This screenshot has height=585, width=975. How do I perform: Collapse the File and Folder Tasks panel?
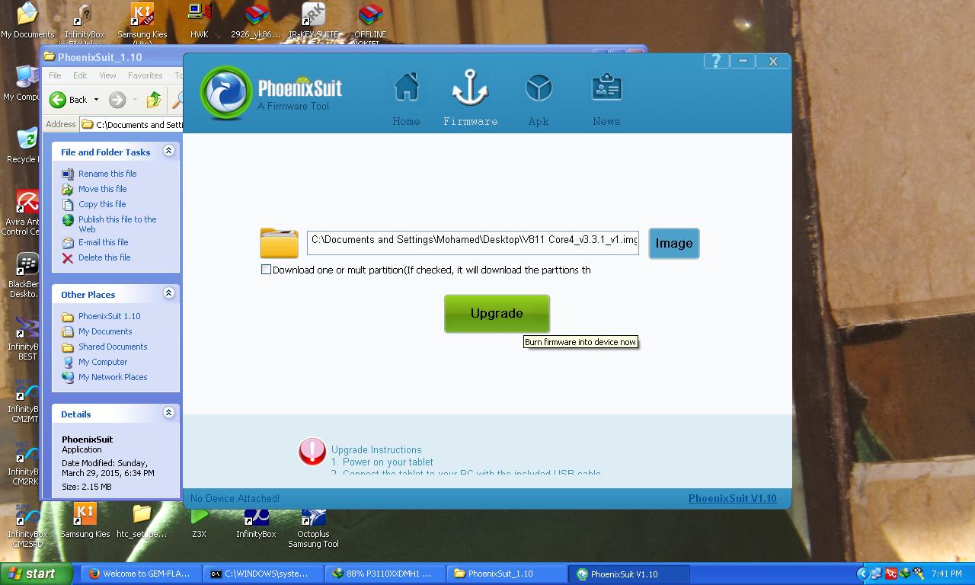tap(169, 151)
